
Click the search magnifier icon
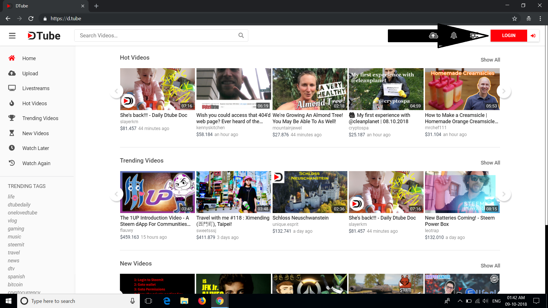click(x=241, y=35)
